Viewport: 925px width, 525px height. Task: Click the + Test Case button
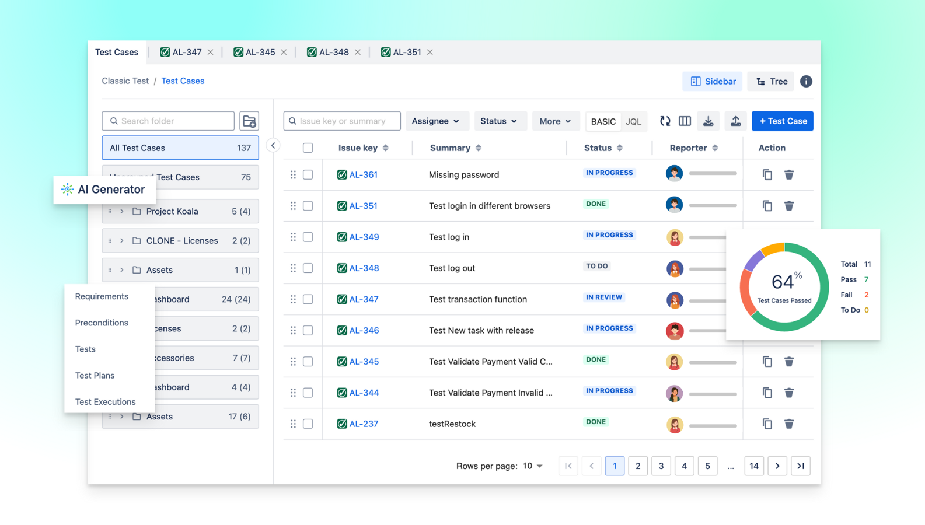pyautogui.click(x=782, y=121)
